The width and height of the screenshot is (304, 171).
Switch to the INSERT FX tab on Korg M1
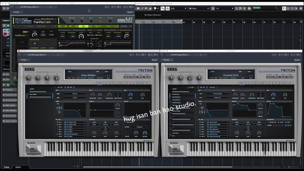114,26
